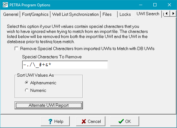Click the green checkmark OK icon
This screenshot has height=128, width=177.
pos(121,121)
